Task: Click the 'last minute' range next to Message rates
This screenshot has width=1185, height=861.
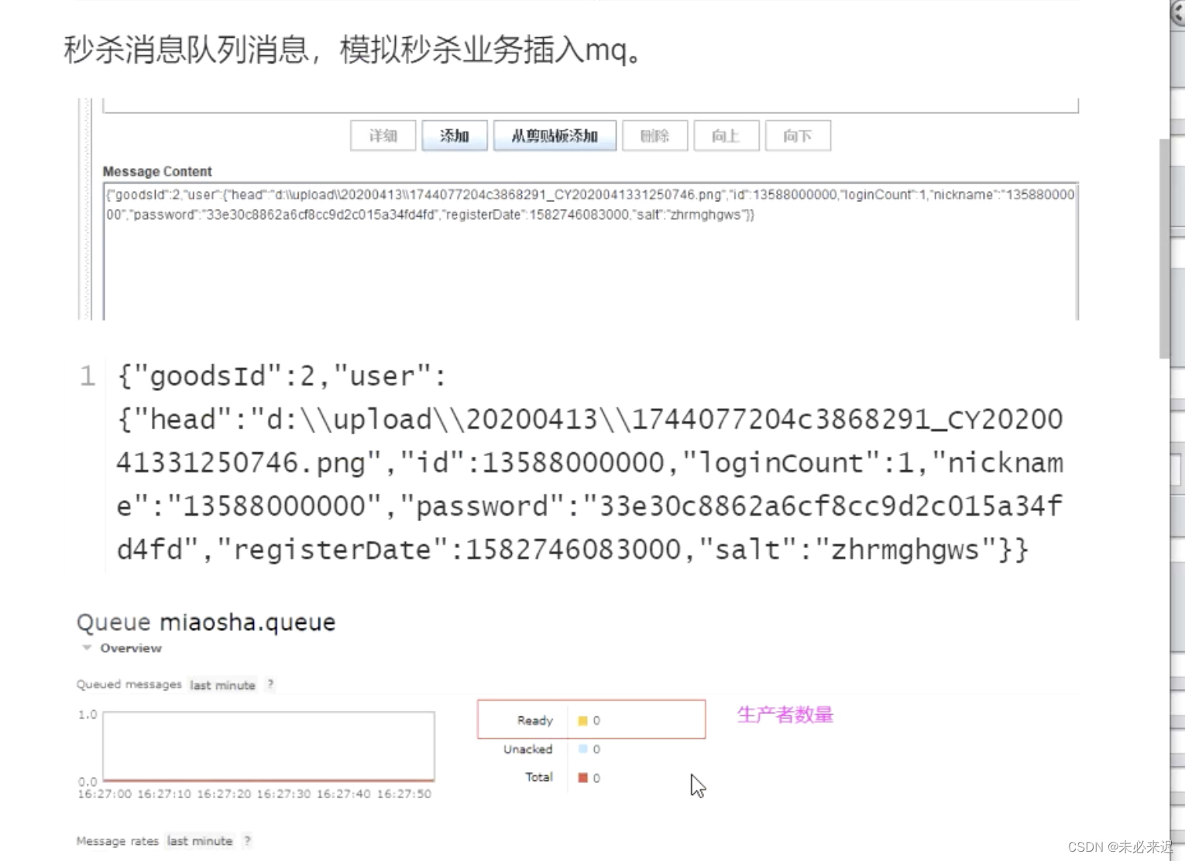Action: (200, 841)
